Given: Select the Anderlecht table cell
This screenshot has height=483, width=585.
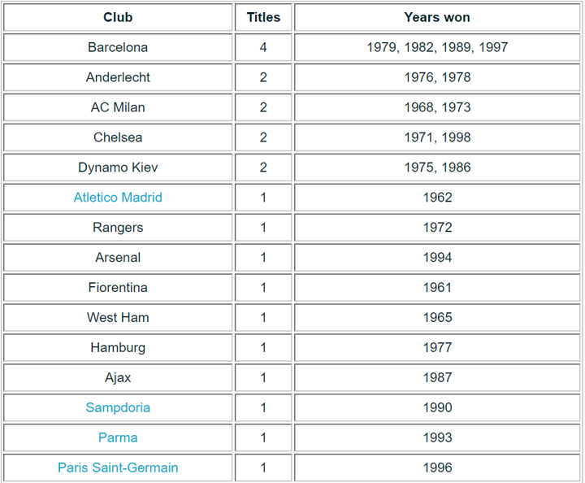Looking at the screenshot, I should point(118,77).
